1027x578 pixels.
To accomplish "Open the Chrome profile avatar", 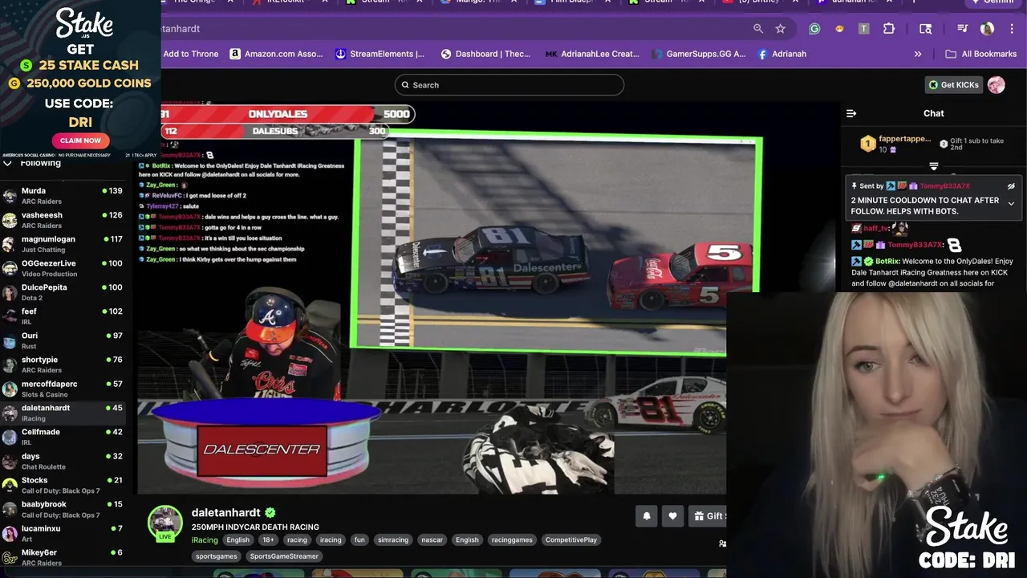I will [x=987, y=29].
